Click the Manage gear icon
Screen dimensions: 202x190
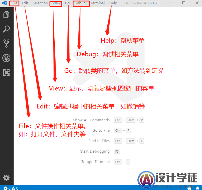pyautogui.click(x=6, y=178)
